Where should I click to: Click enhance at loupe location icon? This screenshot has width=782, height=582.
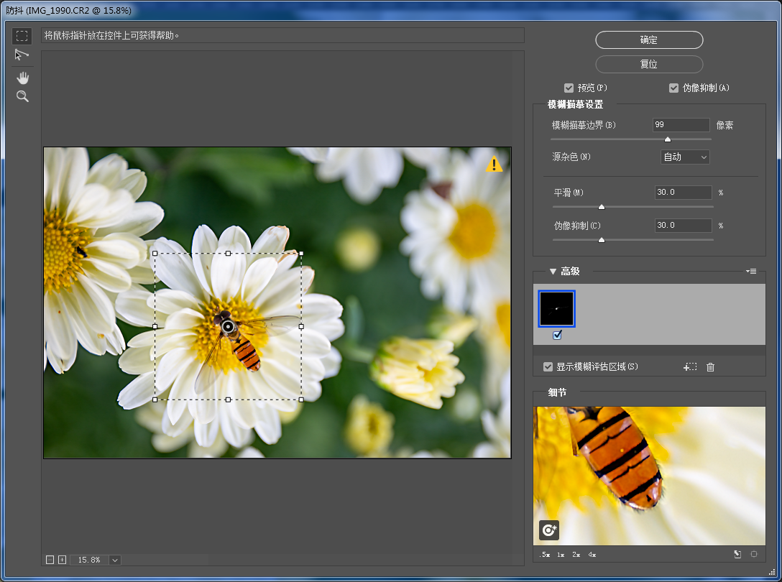click(549, 530)
